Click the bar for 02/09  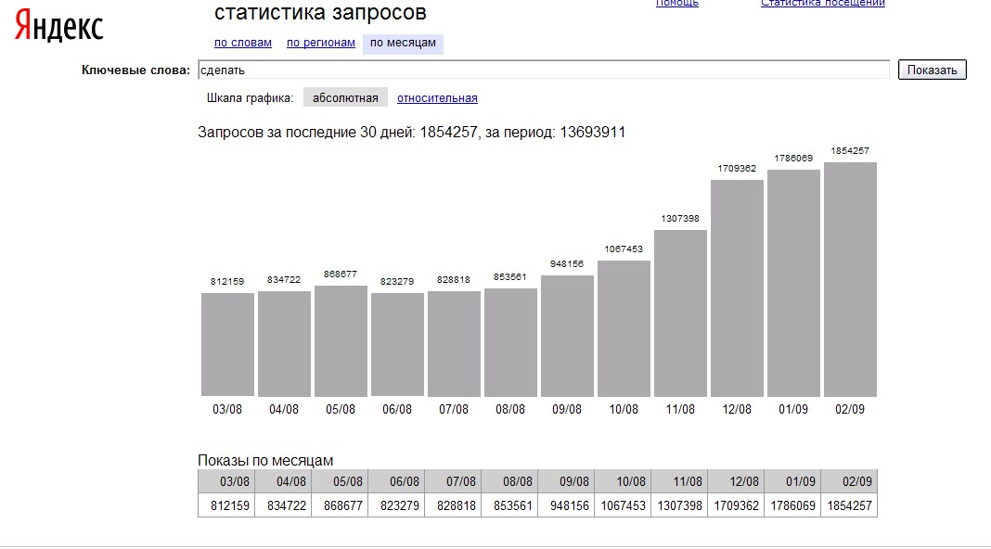pos(850,279)
